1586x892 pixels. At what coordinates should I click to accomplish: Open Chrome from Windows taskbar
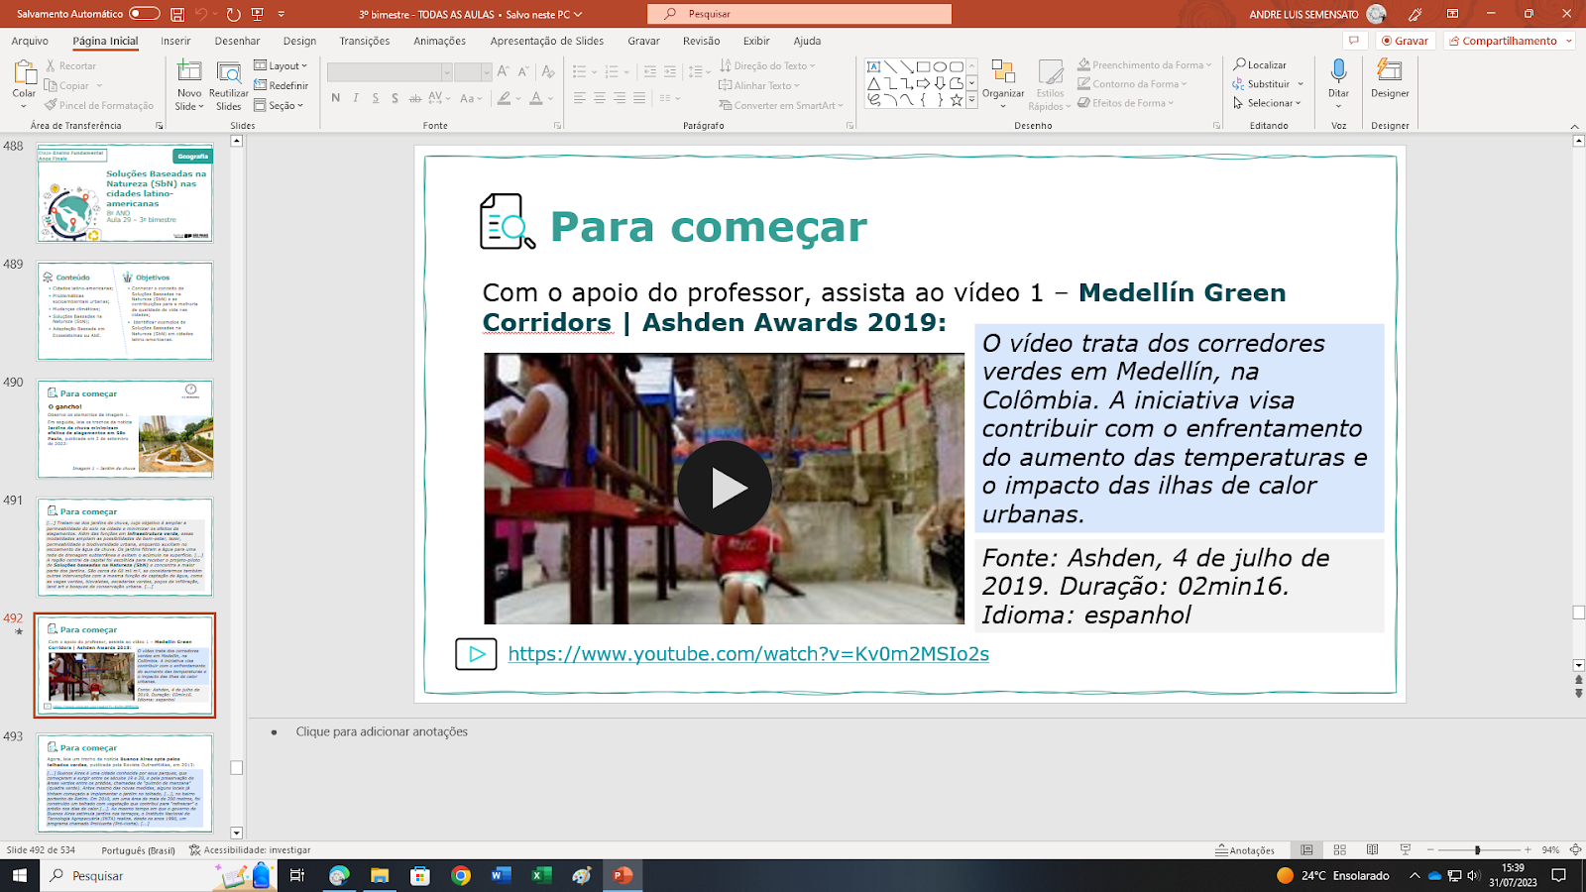coord(460,875)
